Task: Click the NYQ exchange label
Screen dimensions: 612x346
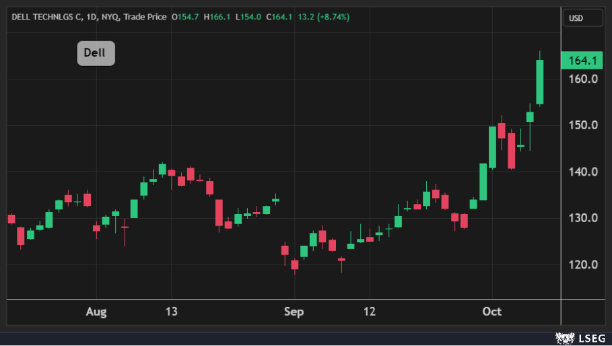Action: (x=110, y=18)
